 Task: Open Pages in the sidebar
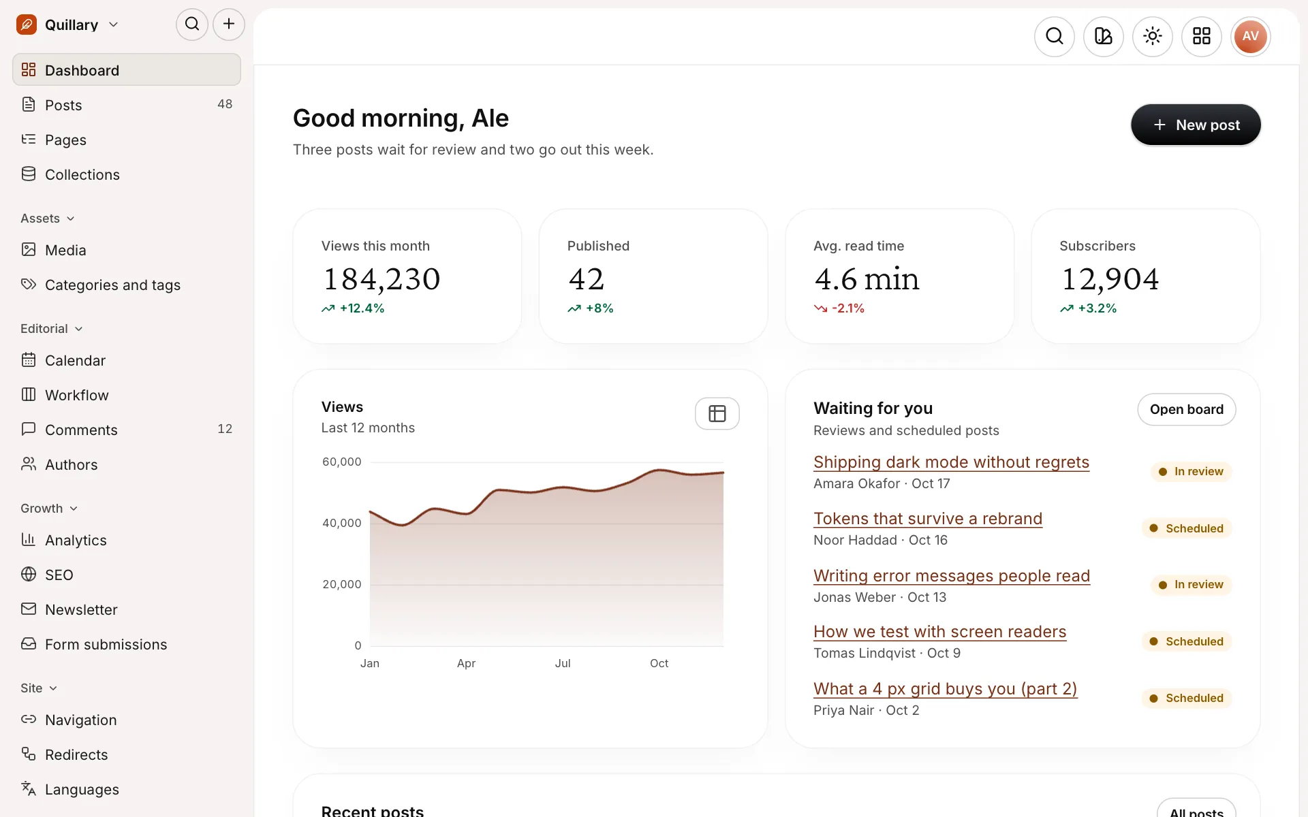click(x=127, y=140)
